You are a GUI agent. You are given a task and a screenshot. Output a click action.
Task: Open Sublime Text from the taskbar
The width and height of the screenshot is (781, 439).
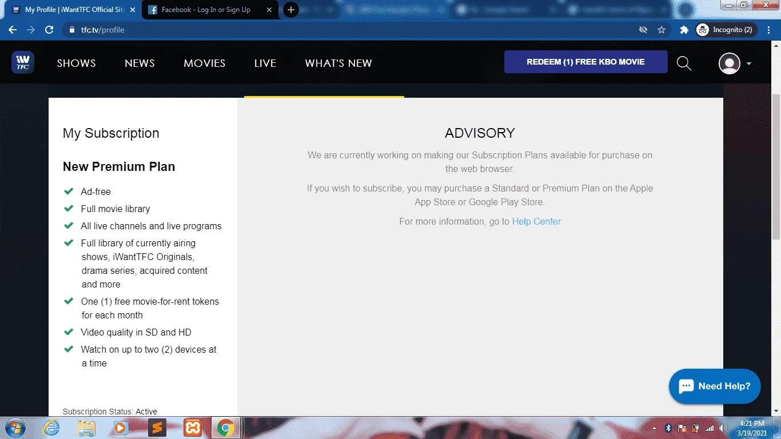click(x=156, y=428)
